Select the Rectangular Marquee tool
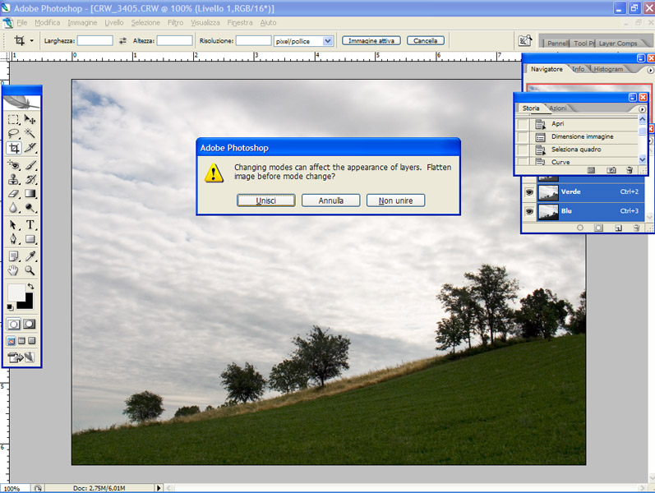Viewport: 655px width, 493px height. [14, 120]
